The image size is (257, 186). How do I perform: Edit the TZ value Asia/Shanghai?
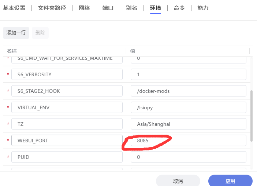point(188,124)
